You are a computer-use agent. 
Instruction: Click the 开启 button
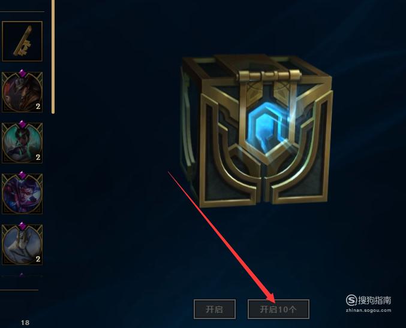(214, 309)
